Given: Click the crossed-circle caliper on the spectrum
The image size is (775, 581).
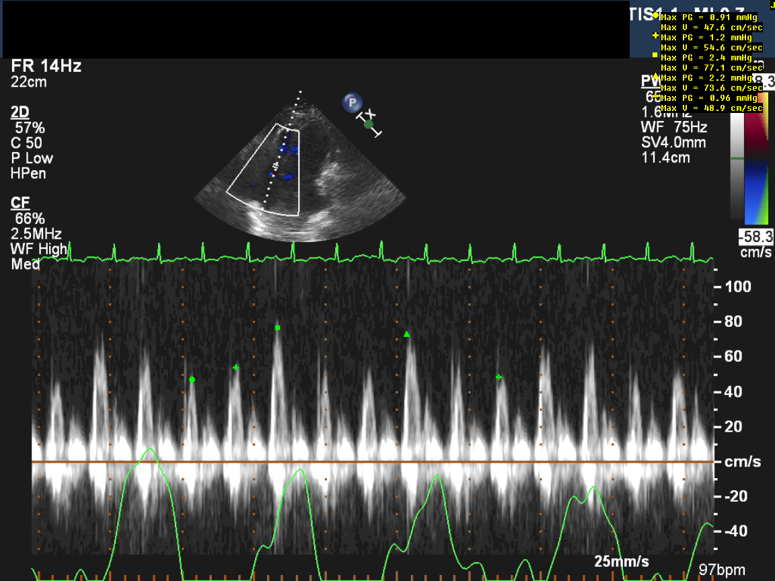Looking at the screenshot, I should coord(499,377).
